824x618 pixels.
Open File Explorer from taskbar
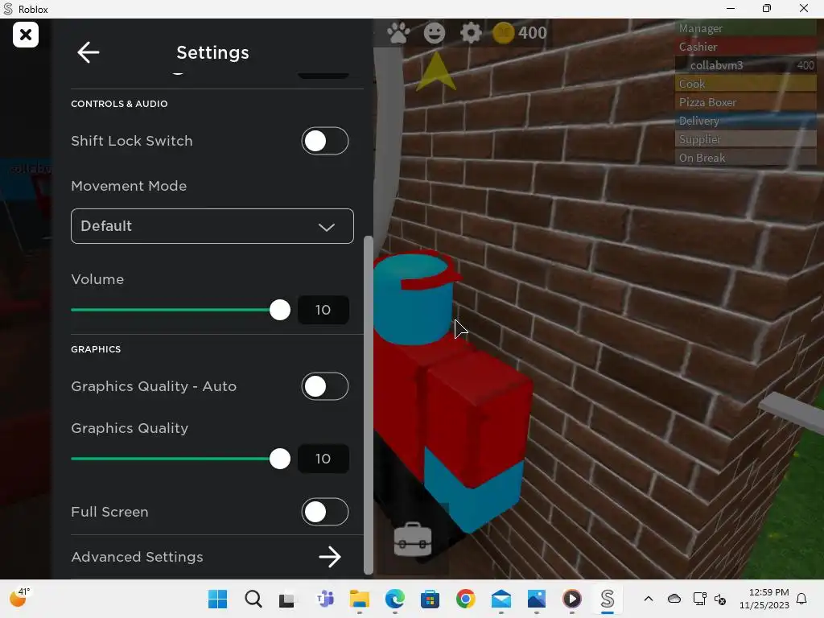360,599
